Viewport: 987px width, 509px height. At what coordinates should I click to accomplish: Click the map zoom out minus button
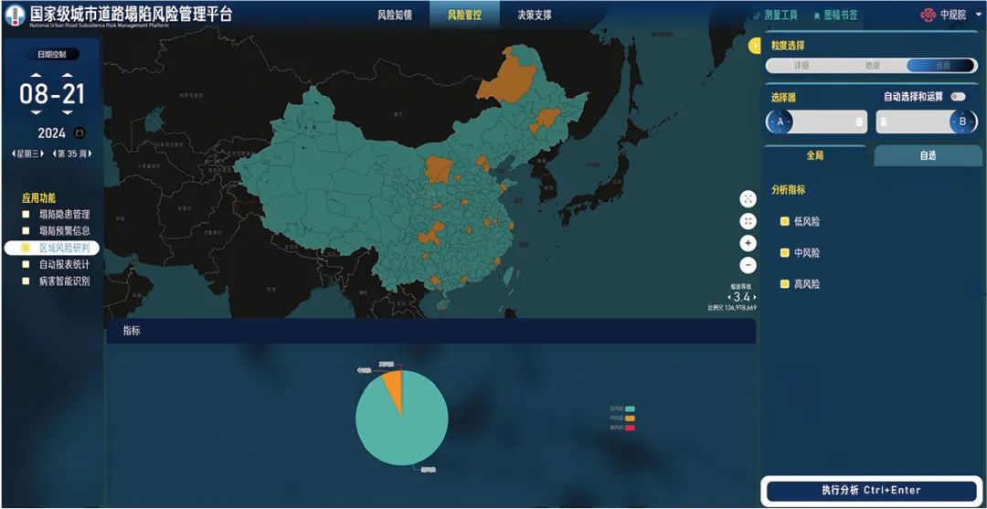tap(748, 265)
